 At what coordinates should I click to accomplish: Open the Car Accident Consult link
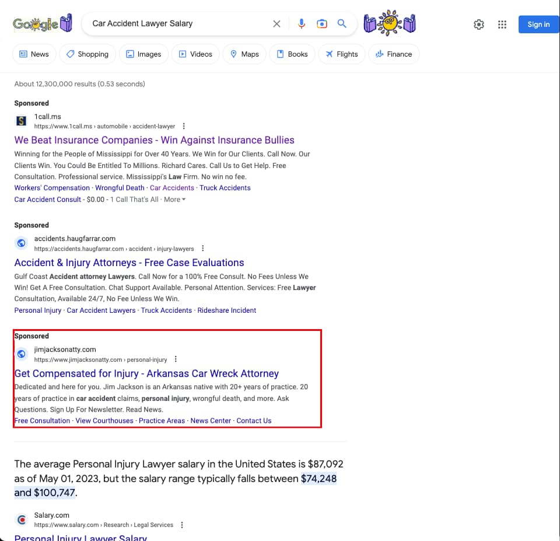click(47, 200)
